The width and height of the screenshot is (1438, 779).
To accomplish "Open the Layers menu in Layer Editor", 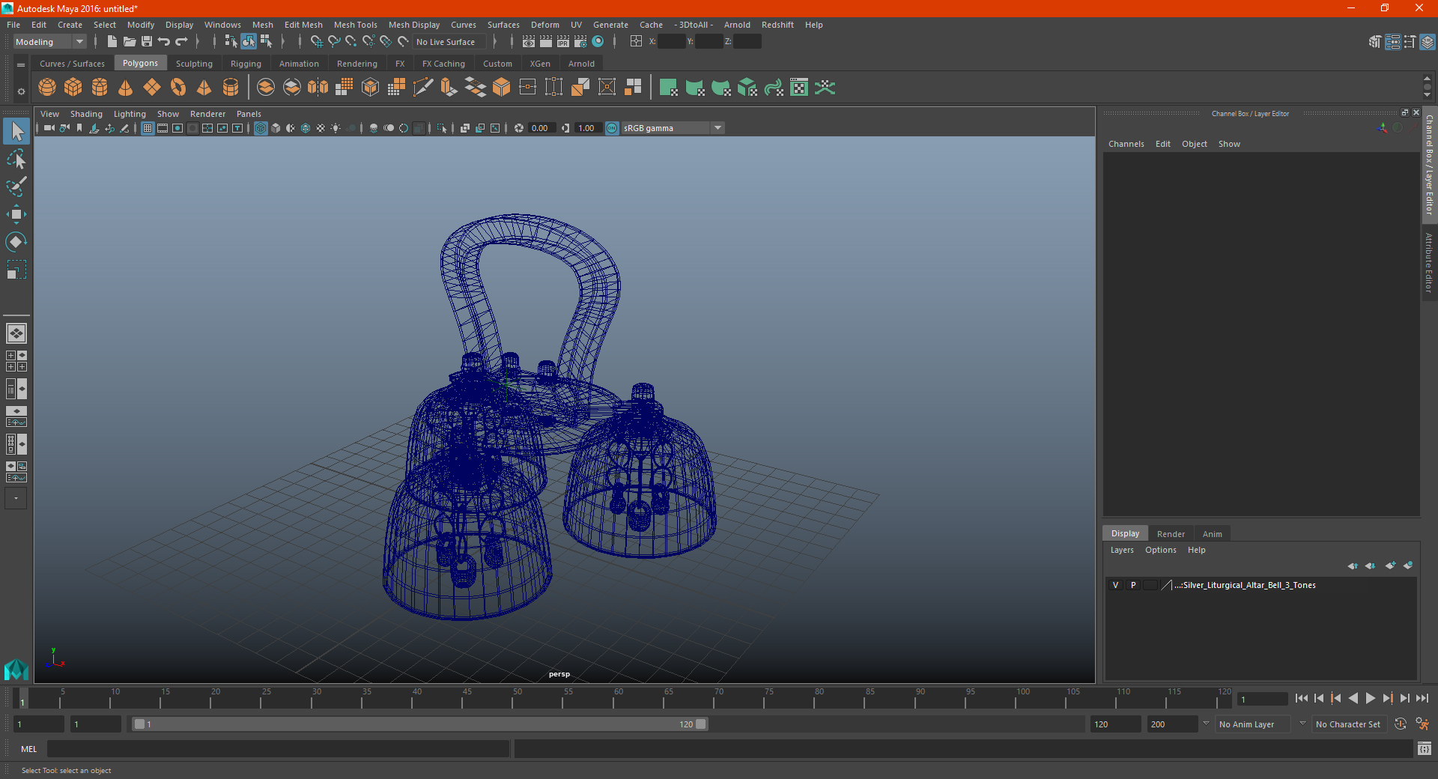I will 1121,550.
